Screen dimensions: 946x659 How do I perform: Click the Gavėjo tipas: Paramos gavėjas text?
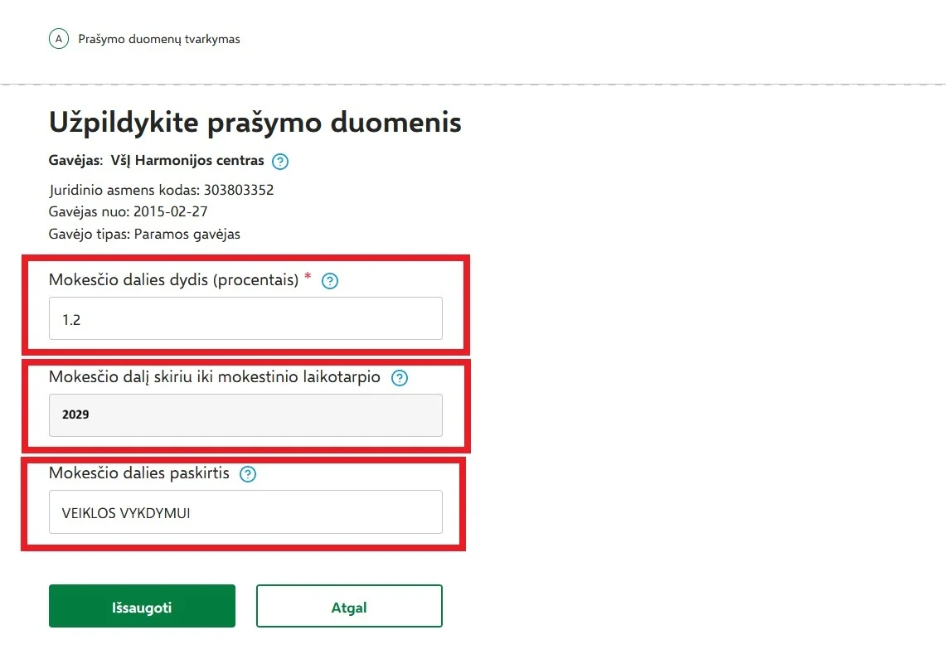(144, 234)
